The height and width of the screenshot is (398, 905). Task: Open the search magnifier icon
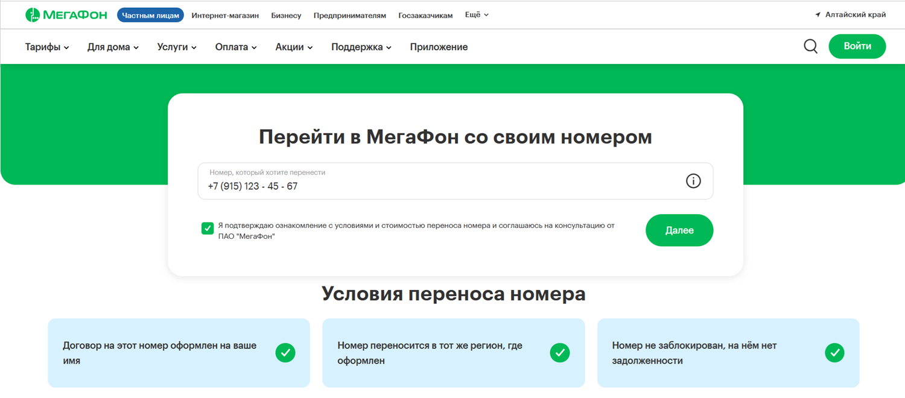(810, 46)
